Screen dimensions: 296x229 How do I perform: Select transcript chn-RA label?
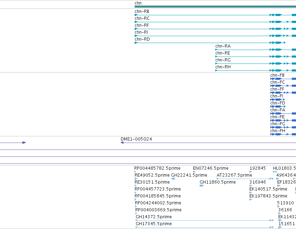tap(223, 46)
